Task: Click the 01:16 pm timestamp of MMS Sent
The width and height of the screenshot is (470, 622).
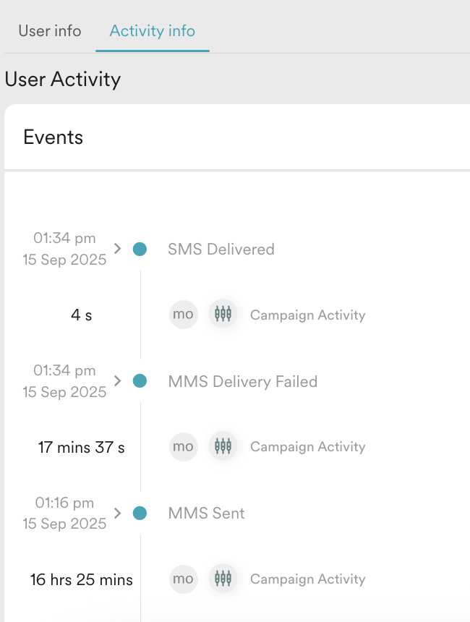Action: click(x=64, y=503)
